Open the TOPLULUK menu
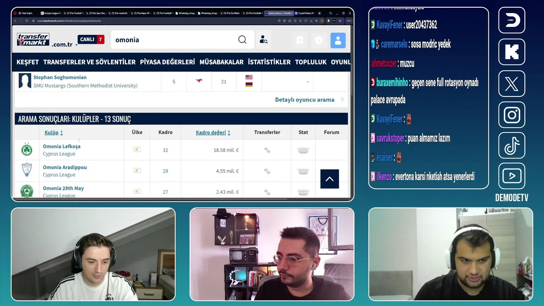 click(x=311, y=62)
